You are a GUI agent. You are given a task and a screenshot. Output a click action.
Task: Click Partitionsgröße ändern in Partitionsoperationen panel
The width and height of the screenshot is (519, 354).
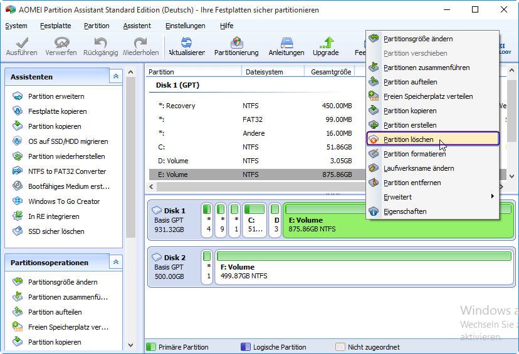click(x=63, y=282)
